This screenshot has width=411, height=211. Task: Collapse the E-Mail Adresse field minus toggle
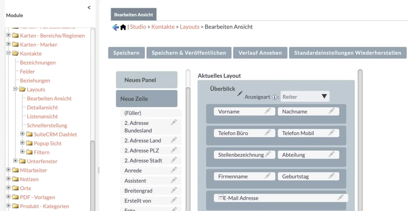[x=220, y=197]
